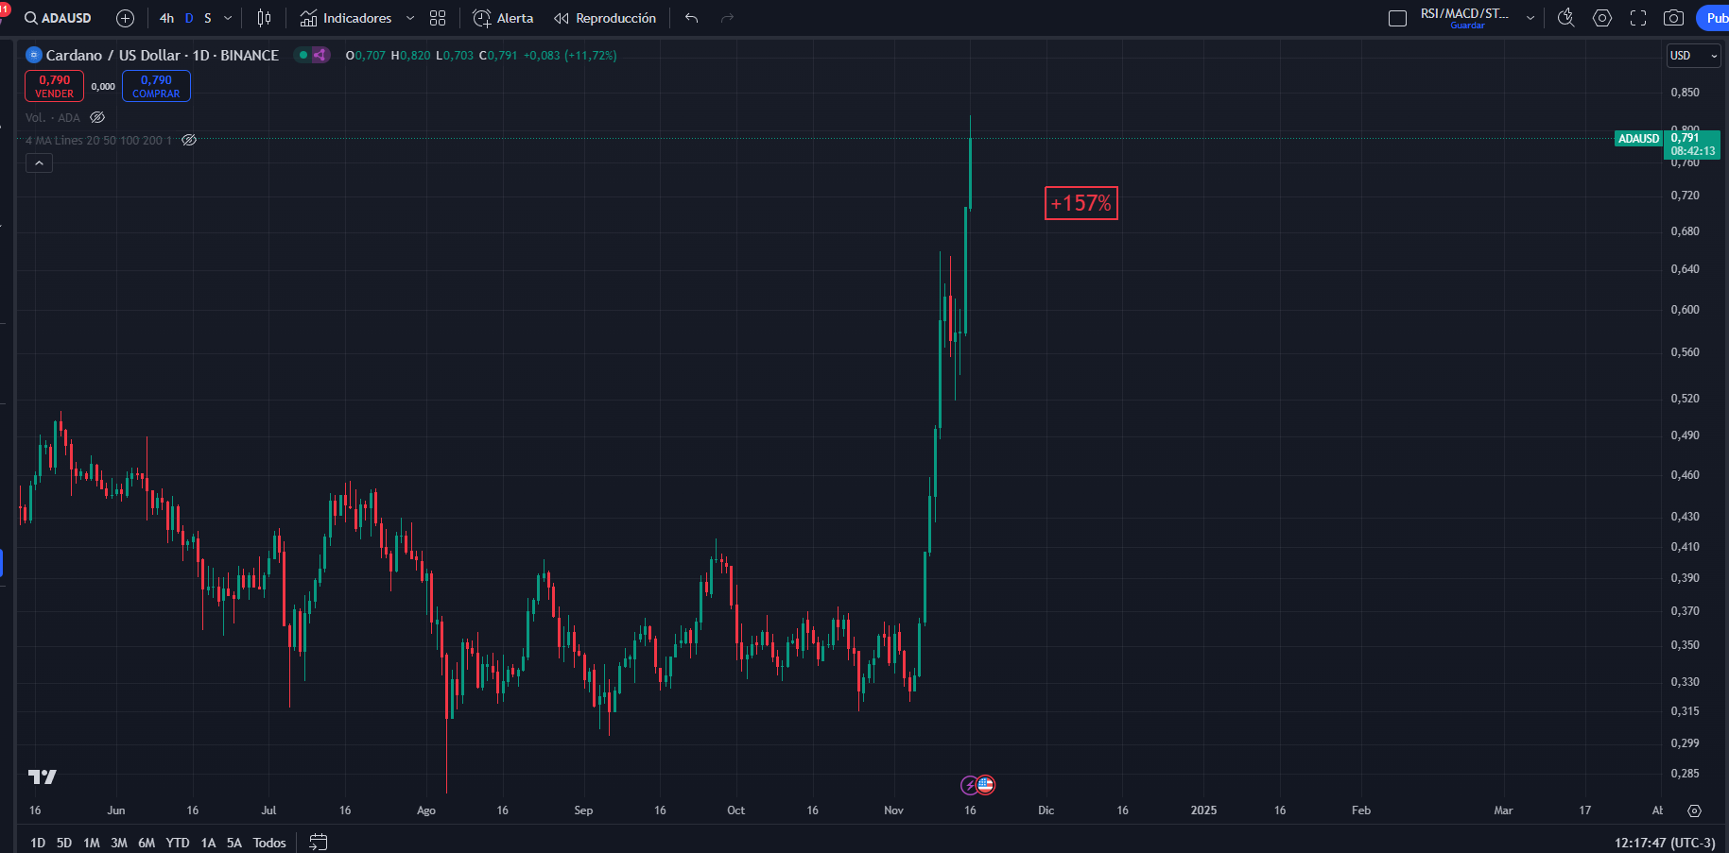
Task: Toggle visibility of Vol ADA indicator
Action: [x=97, y=117]
